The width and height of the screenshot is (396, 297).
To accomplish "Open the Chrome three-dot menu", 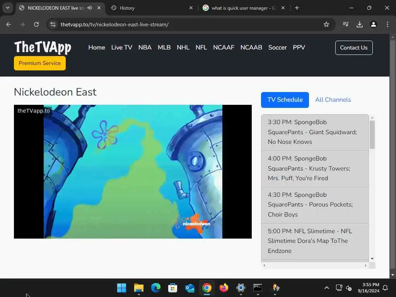I will tap(387, 24).
